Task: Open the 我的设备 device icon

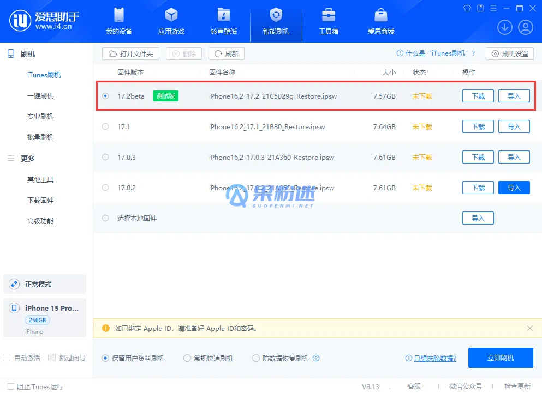Action: pos(119,15)
